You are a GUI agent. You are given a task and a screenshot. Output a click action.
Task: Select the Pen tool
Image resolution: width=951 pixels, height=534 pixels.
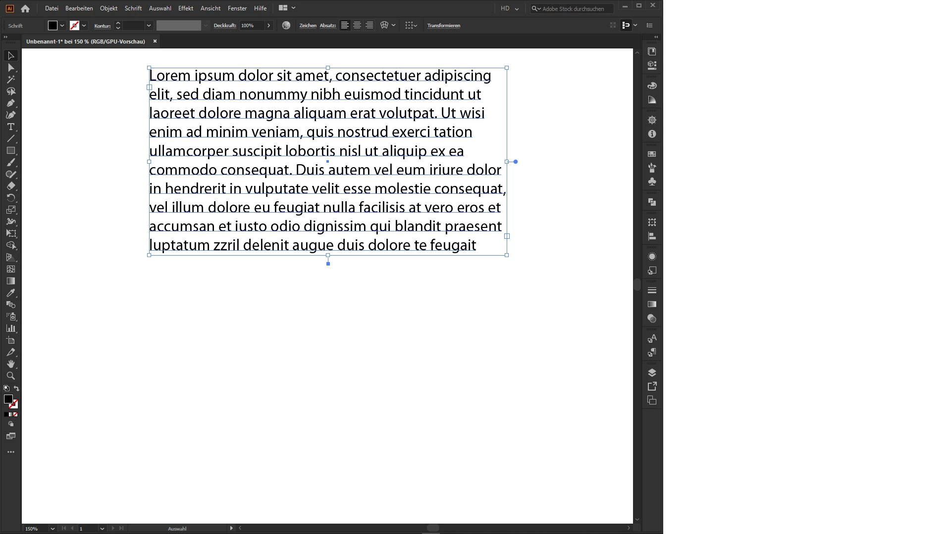10,103
